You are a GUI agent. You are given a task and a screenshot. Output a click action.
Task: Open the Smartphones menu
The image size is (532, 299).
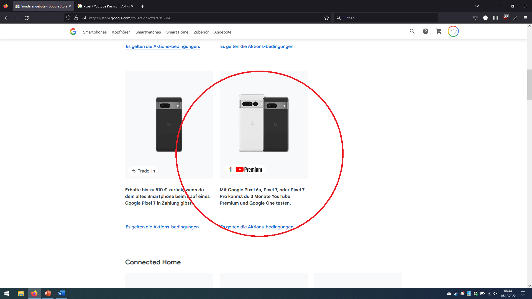(x=95, y=32)
